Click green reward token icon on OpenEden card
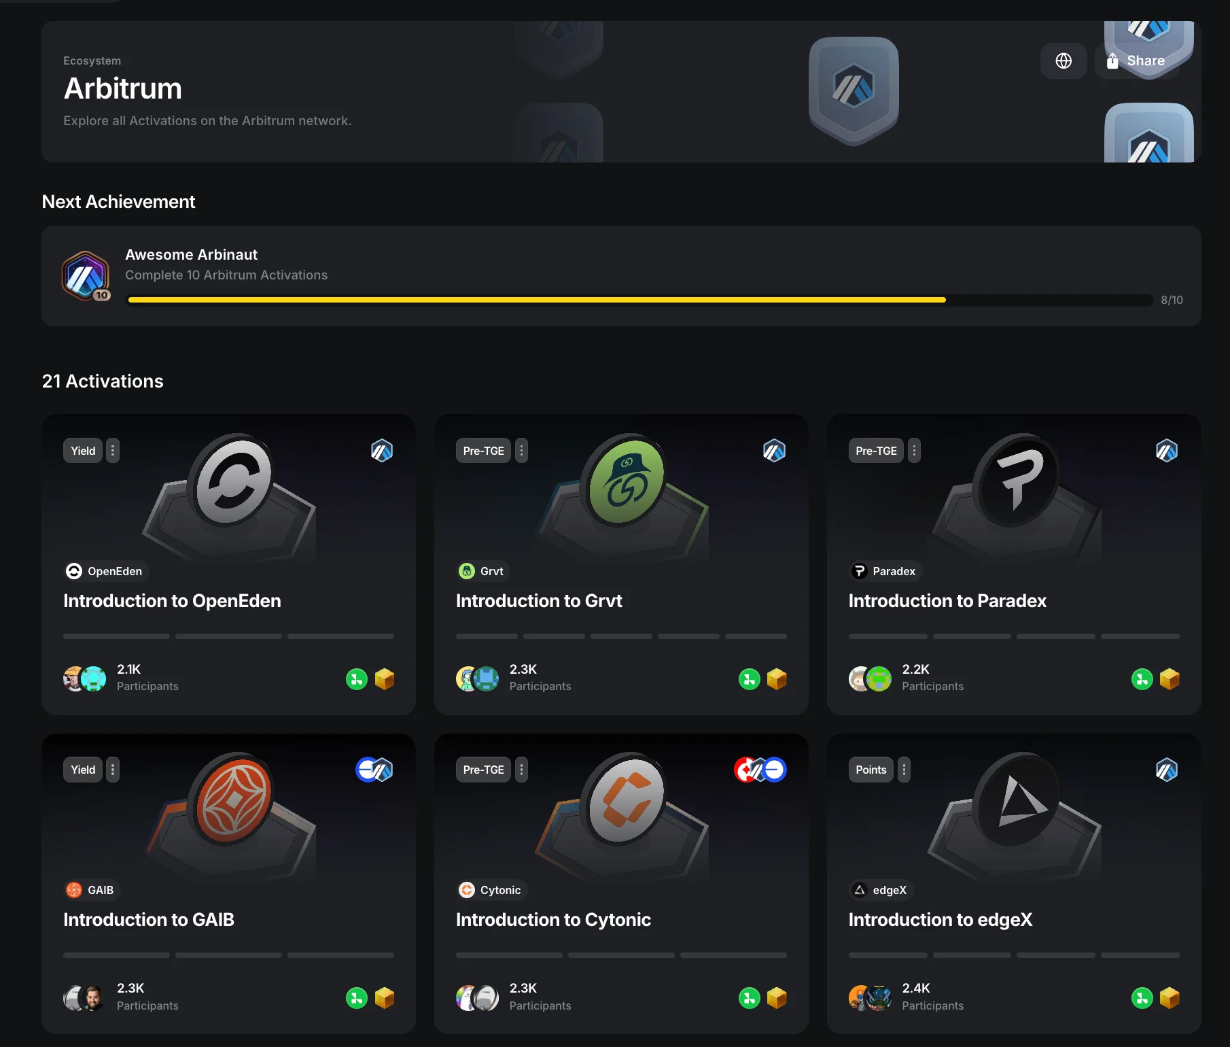 (357, 679)
